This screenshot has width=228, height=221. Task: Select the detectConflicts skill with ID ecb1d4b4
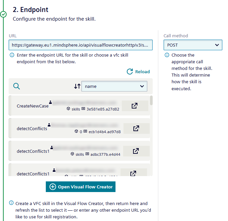[x=32, y=128]
